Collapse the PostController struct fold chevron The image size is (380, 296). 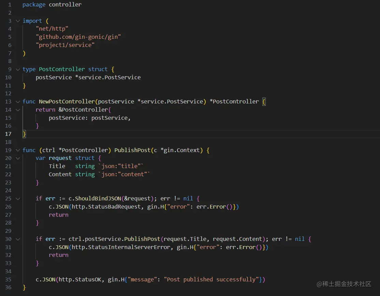point(18,69)
